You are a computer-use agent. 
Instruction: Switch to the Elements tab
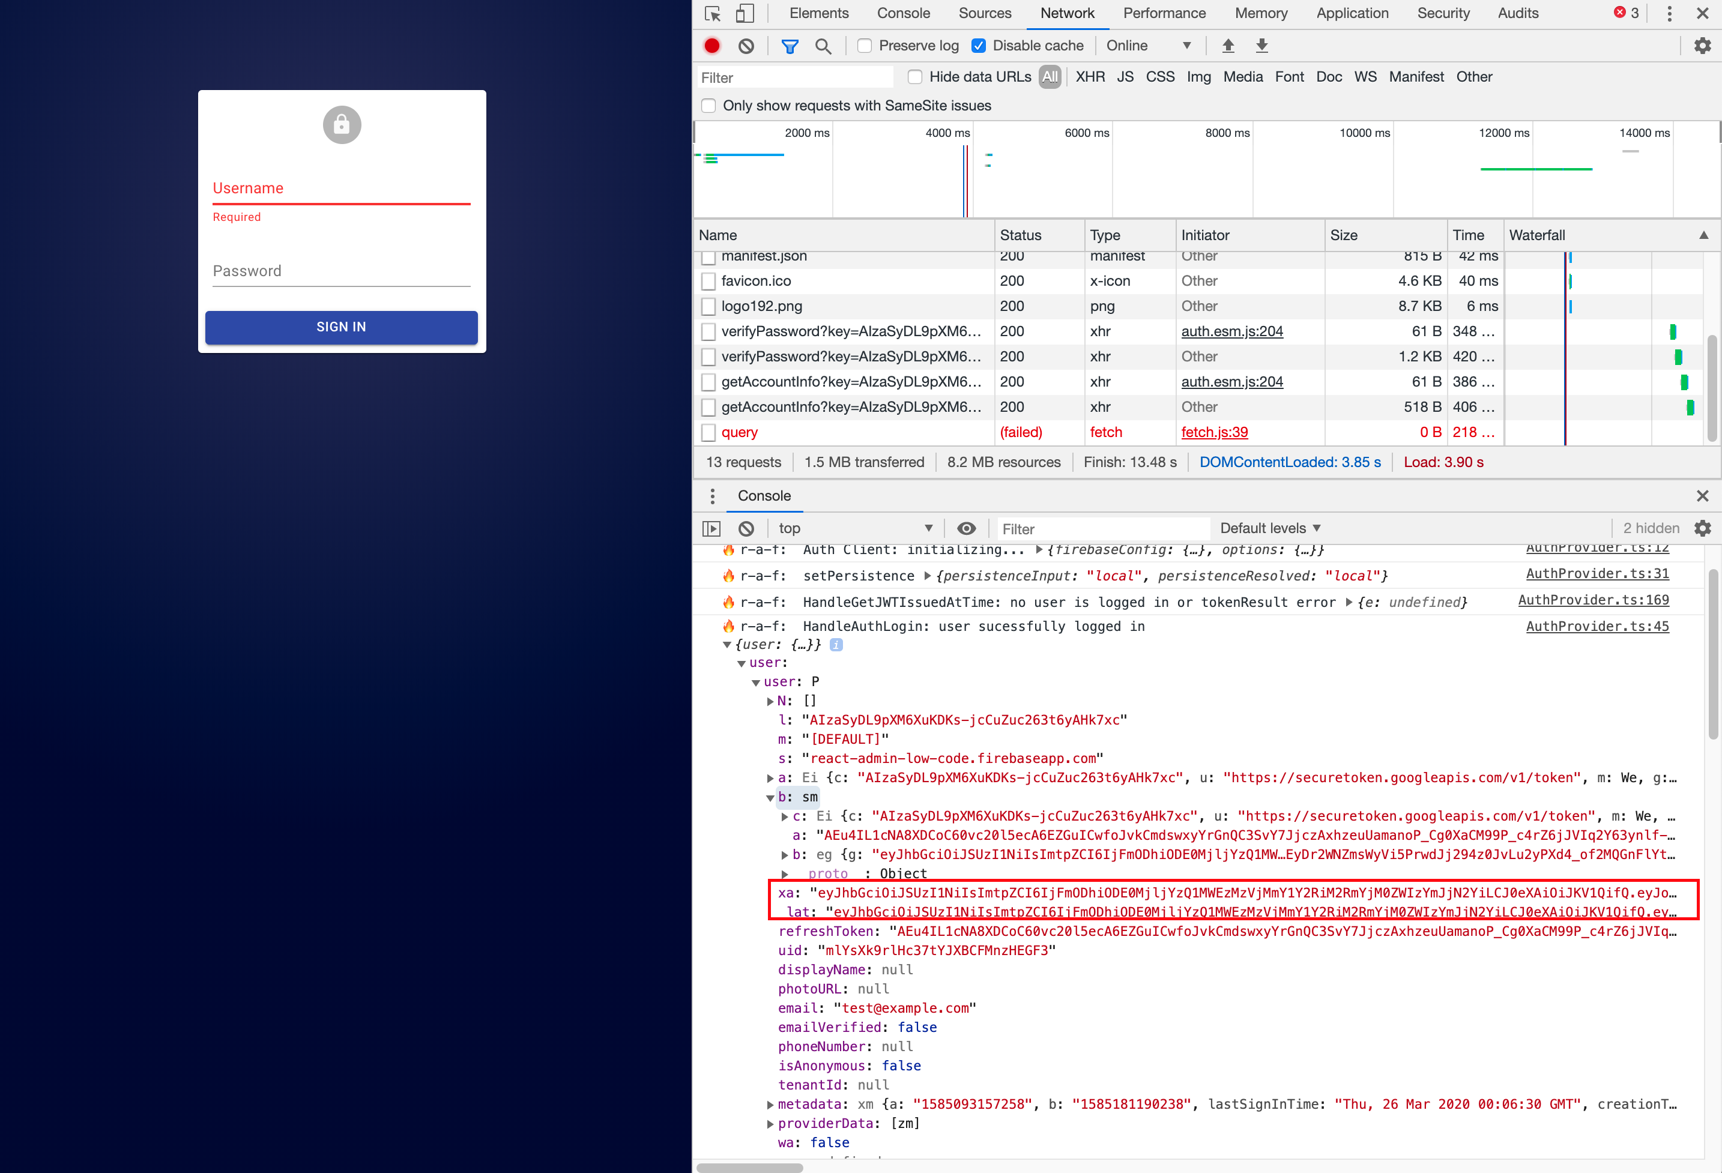pos(819,13)
